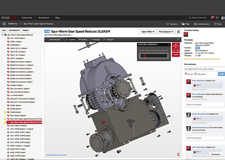The image size is (225, 160).
Task: Open the notifications list icon in the header
Action: (x=212, y=18)
